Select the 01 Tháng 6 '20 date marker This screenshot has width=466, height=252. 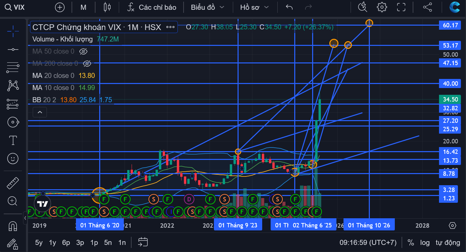point(100,225)
